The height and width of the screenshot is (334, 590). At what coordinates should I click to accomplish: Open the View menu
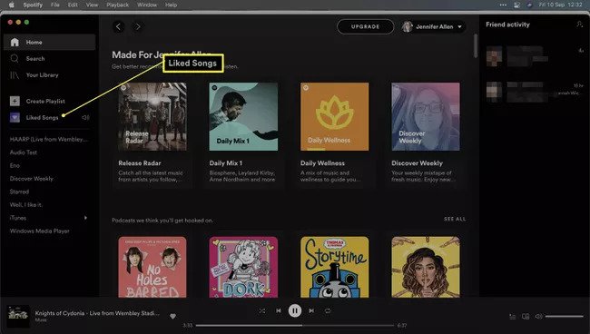(x=92, y=5)
